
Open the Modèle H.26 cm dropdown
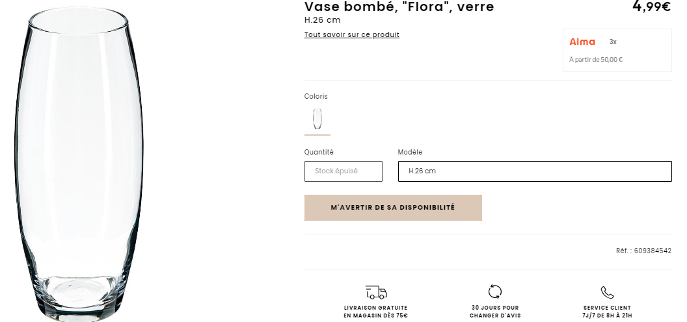pos(535,171)
